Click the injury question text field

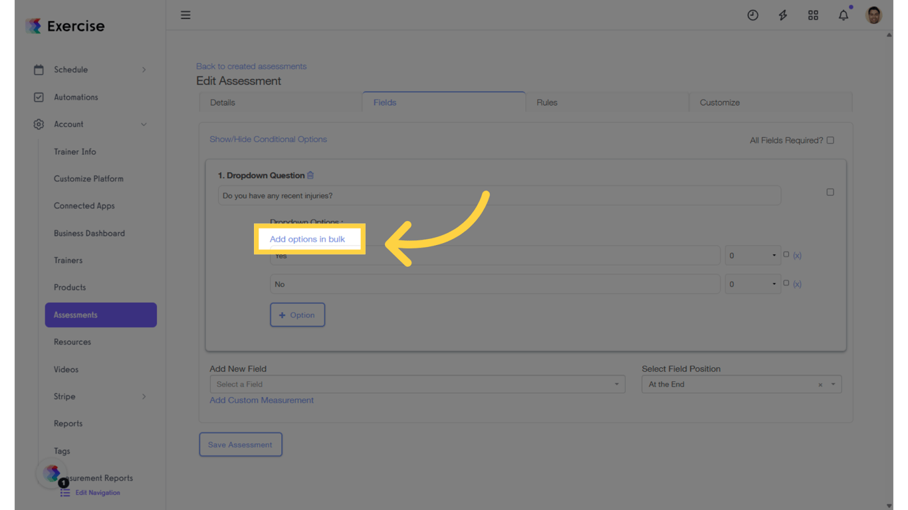[500, 195]
